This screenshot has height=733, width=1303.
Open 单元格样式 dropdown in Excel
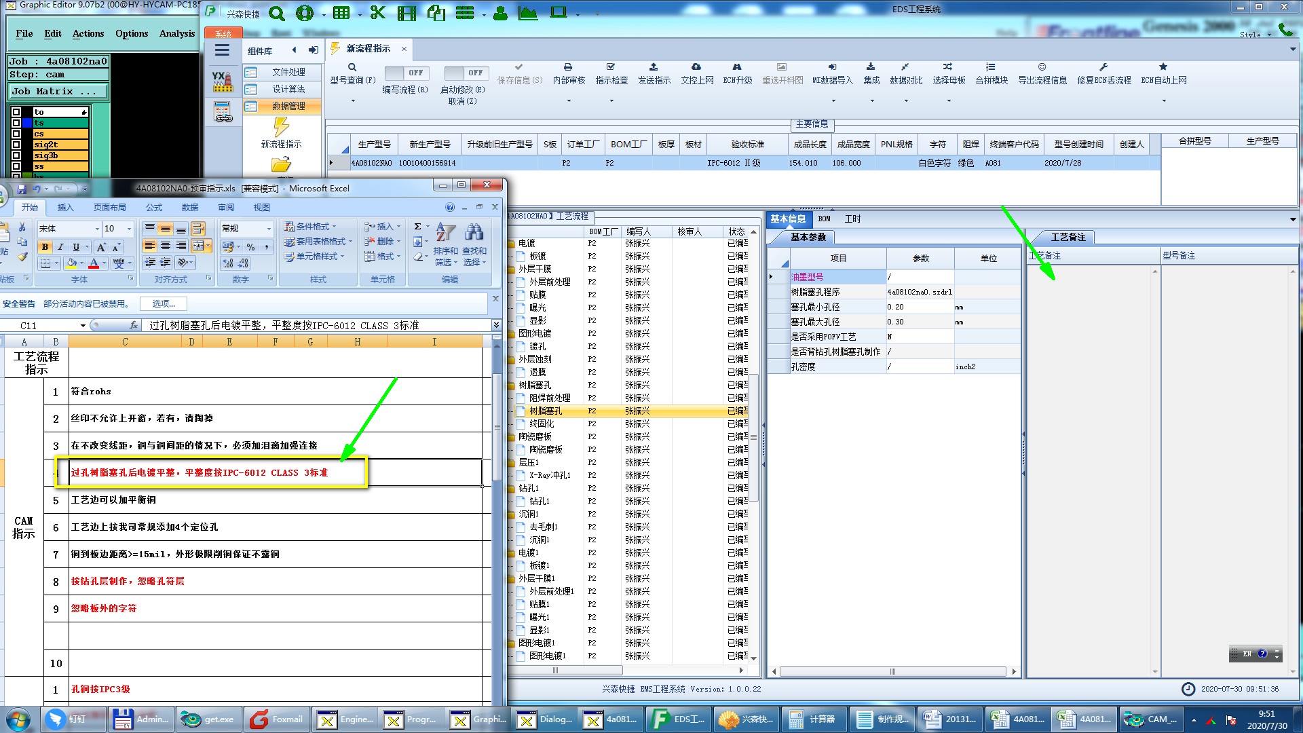pos(315,257)
